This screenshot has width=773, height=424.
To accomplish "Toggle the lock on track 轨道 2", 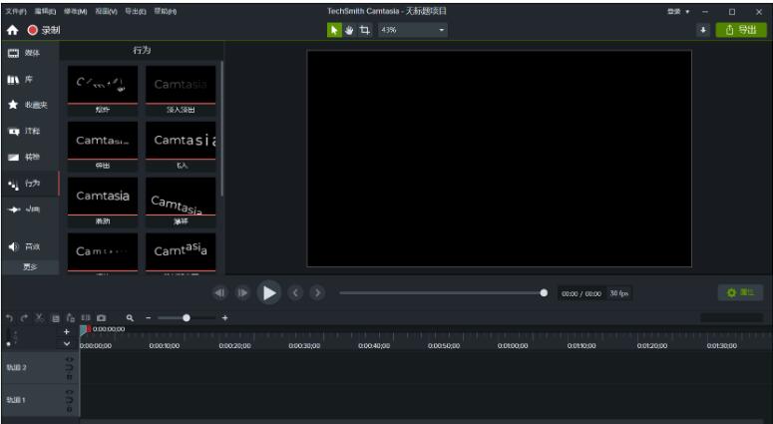I will pos(69,367).
